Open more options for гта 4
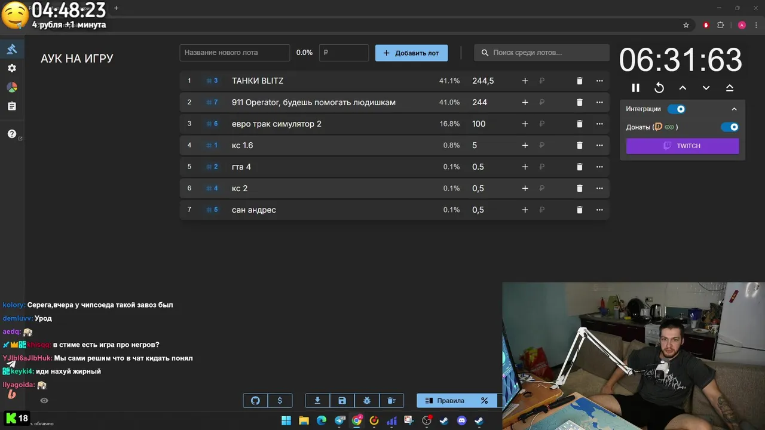The height and width of the screenshot is (430, 765). [x=599, y=167]
